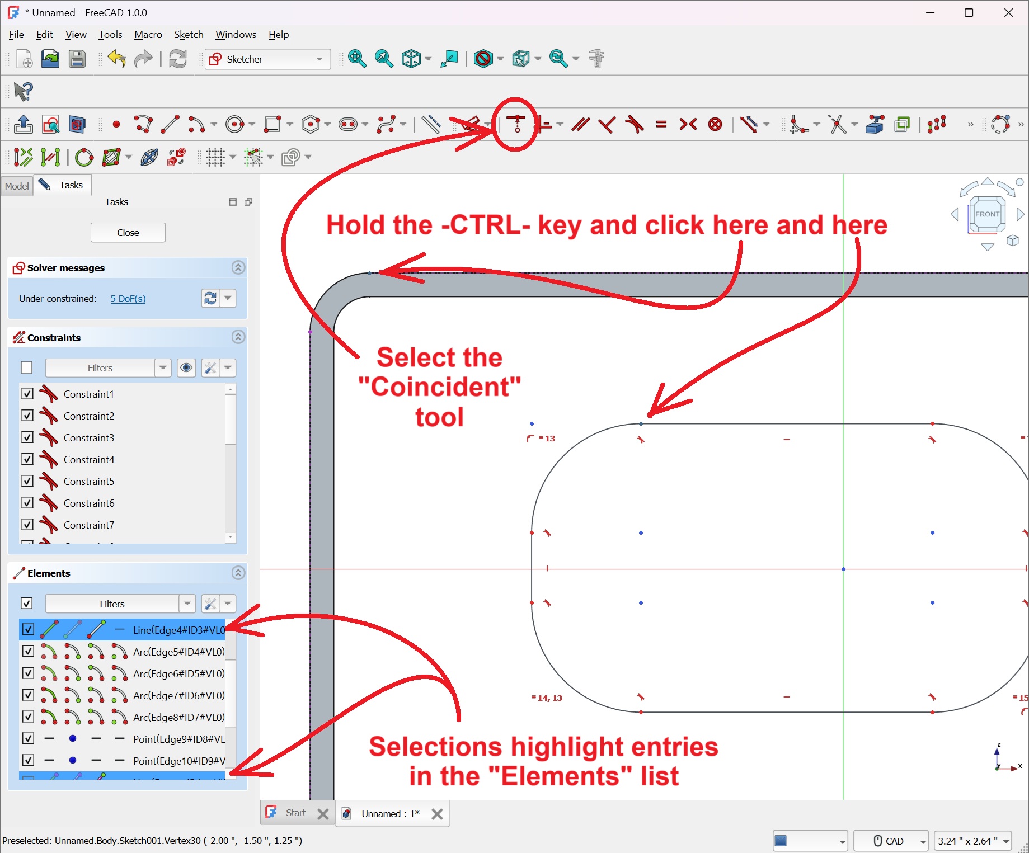Collapse the Solver messages section
Screen dimensions: 1029x853
(238, 268)
